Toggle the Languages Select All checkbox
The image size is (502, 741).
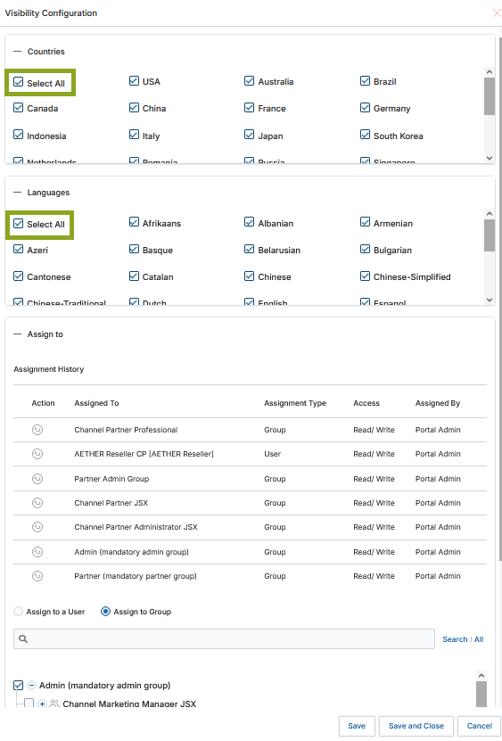pyautogui.click(x=19, y=223)
